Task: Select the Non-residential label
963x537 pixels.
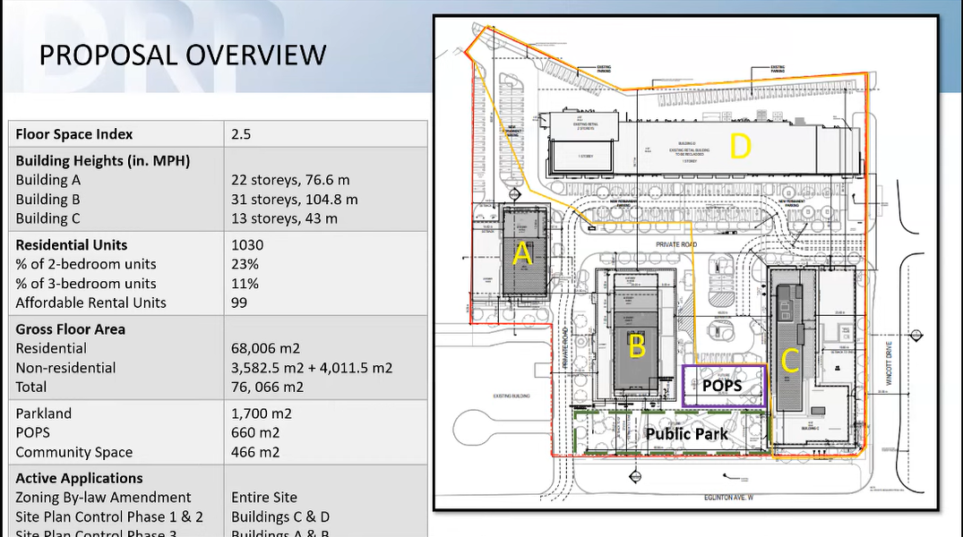Action: tap(65, 368)
